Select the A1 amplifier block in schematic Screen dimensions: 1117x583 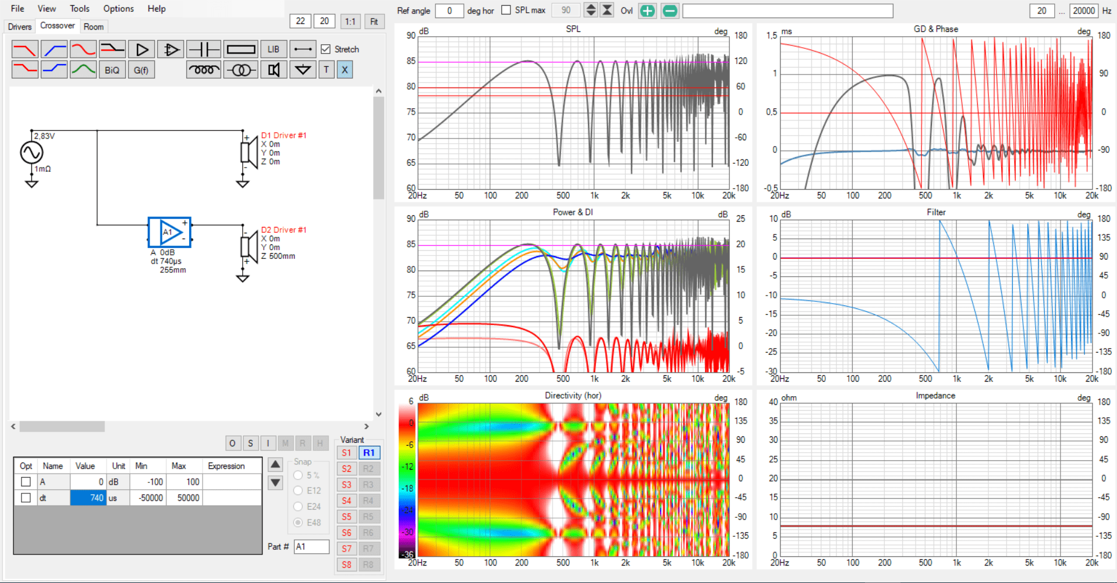[x=169, y=232]
